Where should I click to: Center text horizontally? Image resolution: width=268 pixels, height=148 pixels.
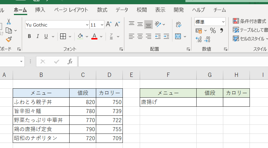(140, 36)
